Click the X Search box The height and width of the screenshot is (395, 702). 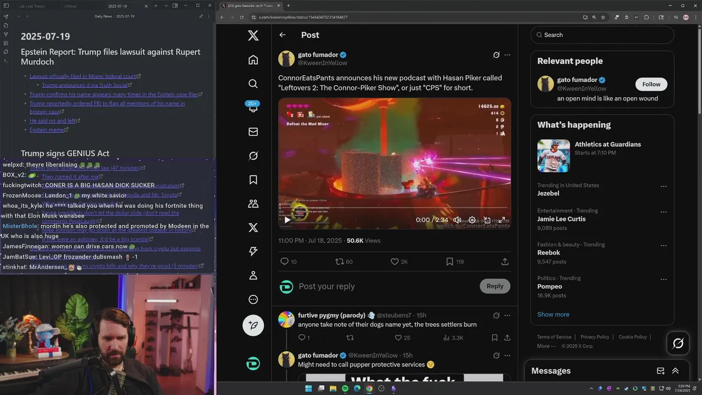[x=602, y=35]
